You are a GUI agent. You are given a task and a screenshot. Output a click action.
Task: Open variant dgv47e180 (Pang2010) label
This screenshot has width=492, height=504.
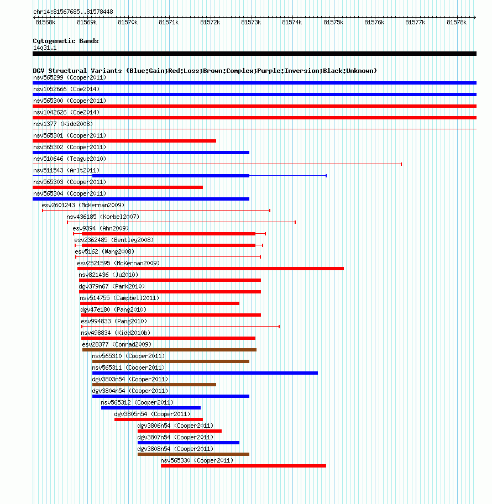[113, 309]
